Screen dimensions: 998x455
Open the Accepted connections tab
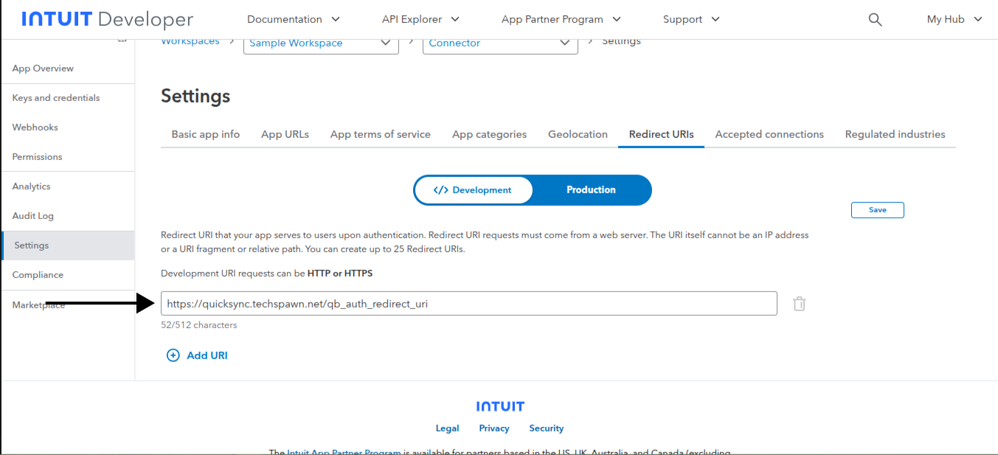coord(769,134)
